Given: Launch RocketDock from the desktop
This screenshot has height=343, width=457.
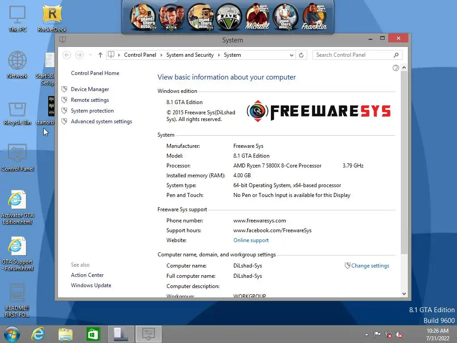Looking at the screenshot, I should tap(52, 19).
